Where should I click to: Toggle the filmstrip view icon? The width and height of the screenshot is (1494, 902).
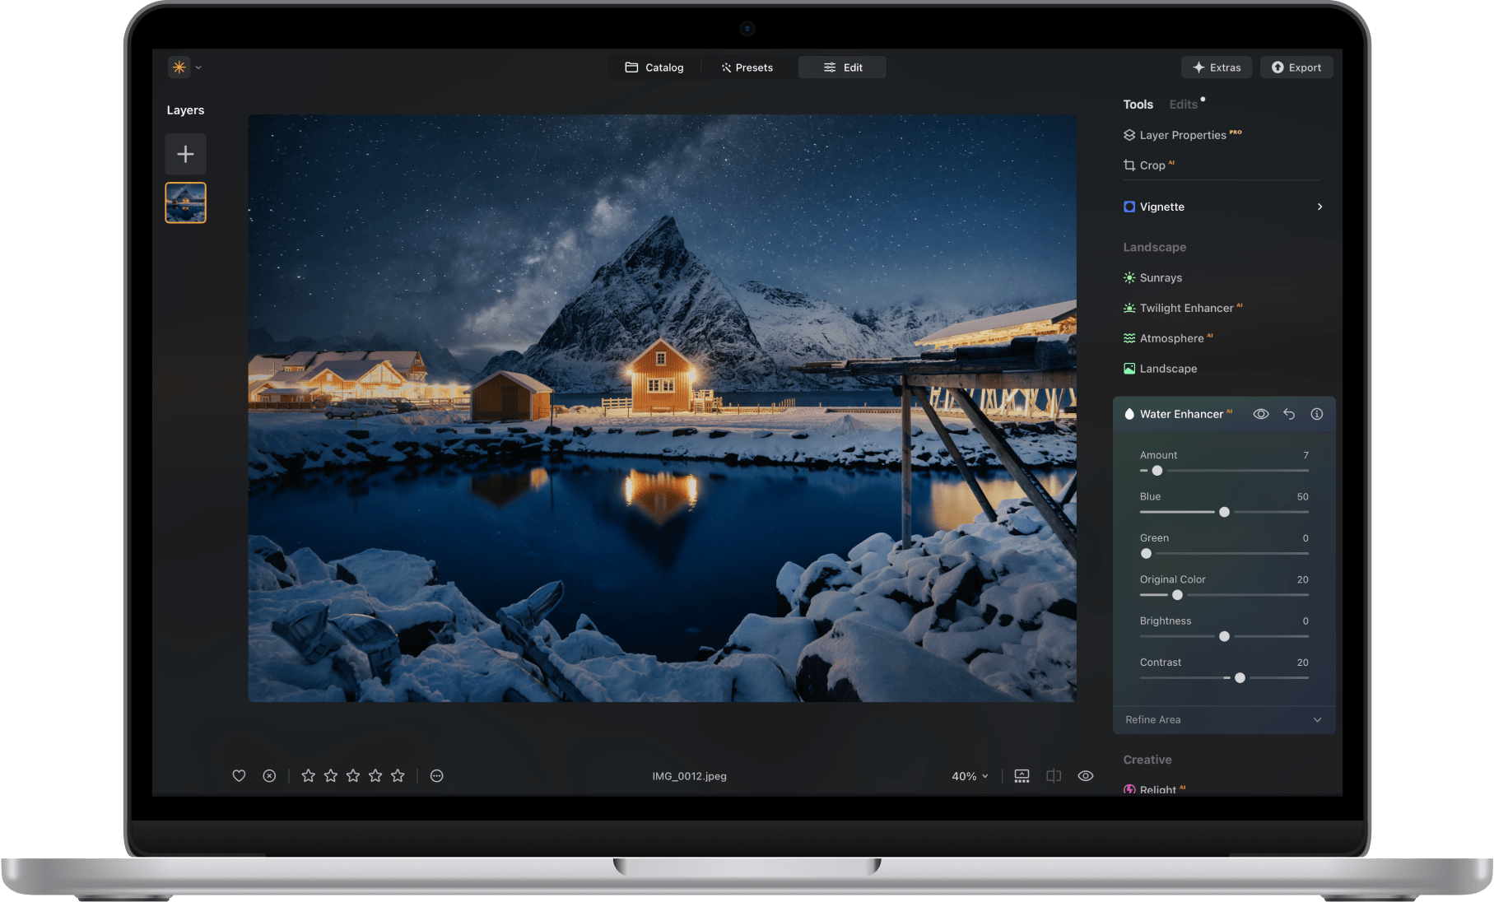point(1022,775)
